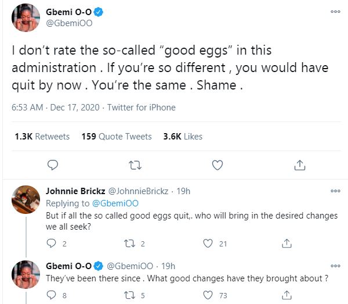
Task: Open the Twitter for iPhone source link
Action: coord(141,108)
